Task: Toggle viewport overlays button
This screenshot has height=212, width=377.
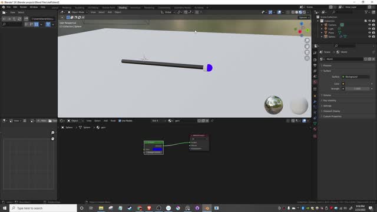Action: click(x=279, y=12)
